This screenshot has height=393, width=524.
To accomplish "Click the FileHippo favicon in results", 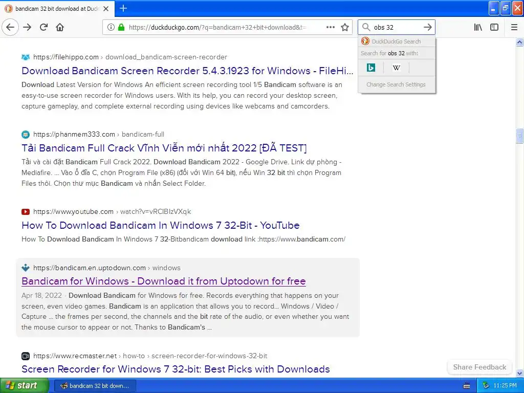I will 26,57.
